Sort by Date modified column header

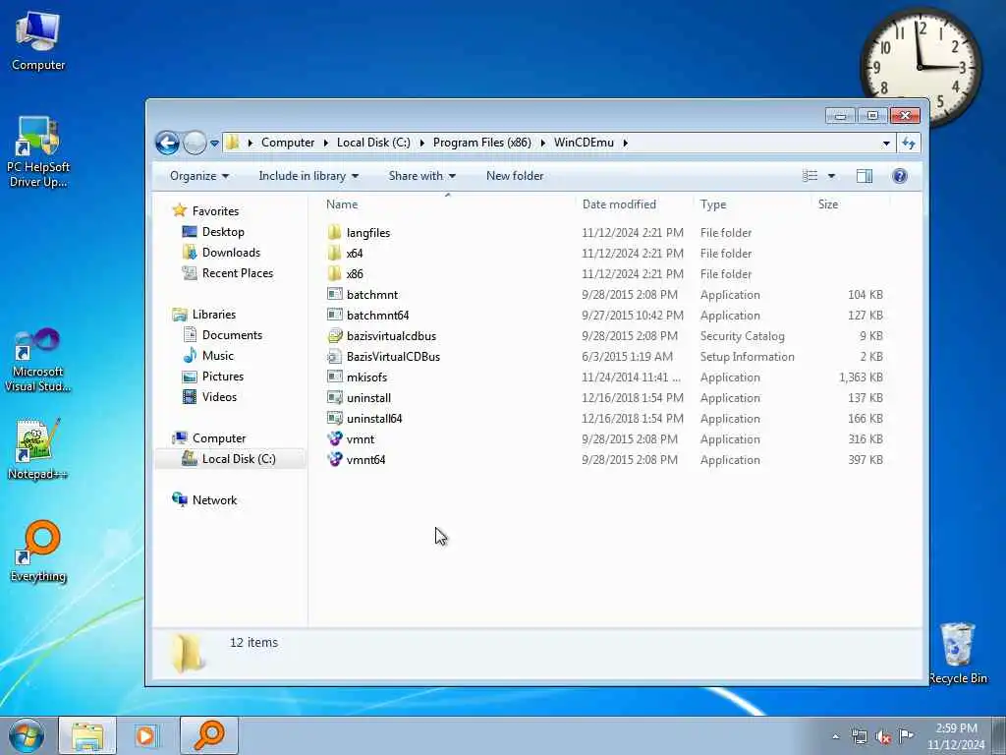pos(619,204)
